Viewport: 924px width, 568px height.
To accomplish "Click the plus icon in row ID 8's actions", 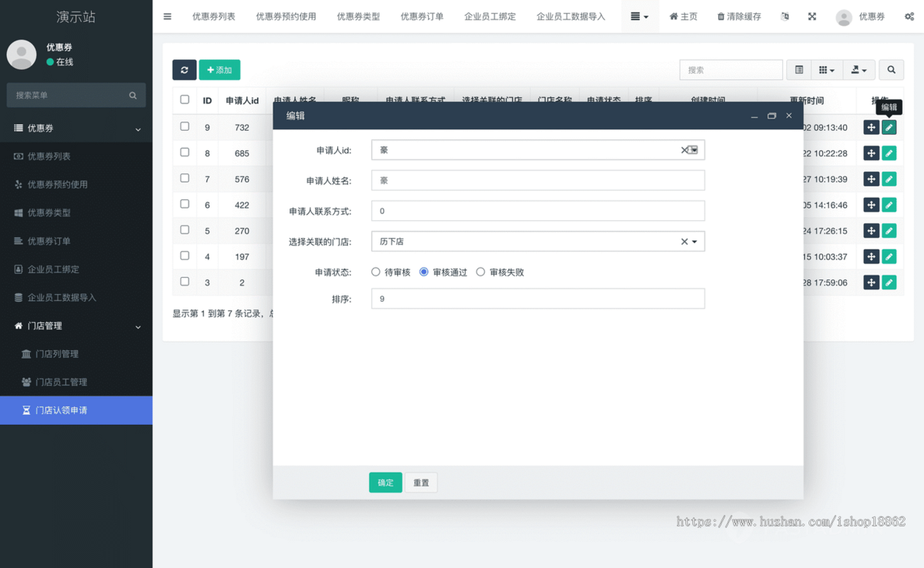I will click(x=871, y=153).
